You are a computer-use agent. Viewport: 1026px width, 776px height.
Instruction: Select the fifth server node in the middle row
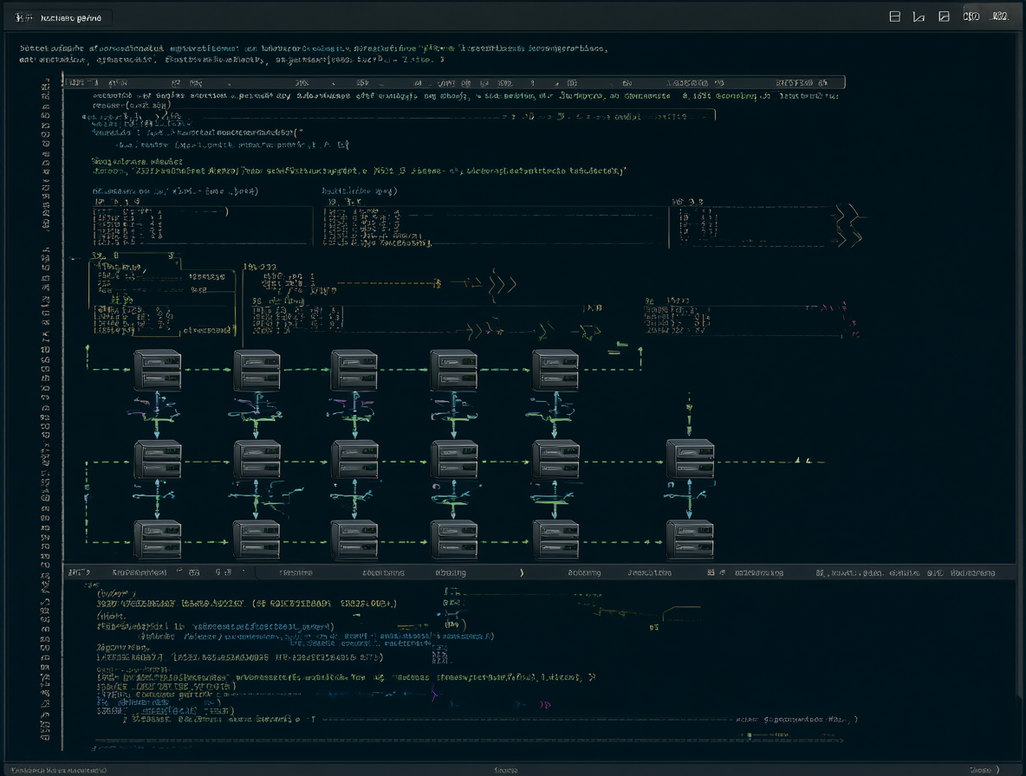[x=555, y=460]
